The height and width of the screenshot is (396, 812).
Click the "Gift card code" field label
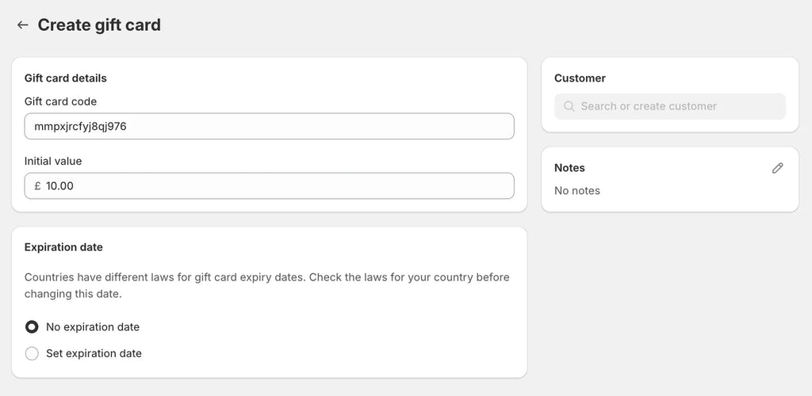click(x=61, y=101)
